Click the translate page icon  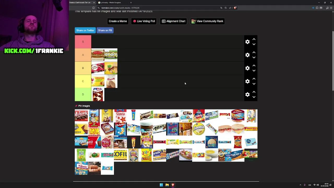coord(221,8)
